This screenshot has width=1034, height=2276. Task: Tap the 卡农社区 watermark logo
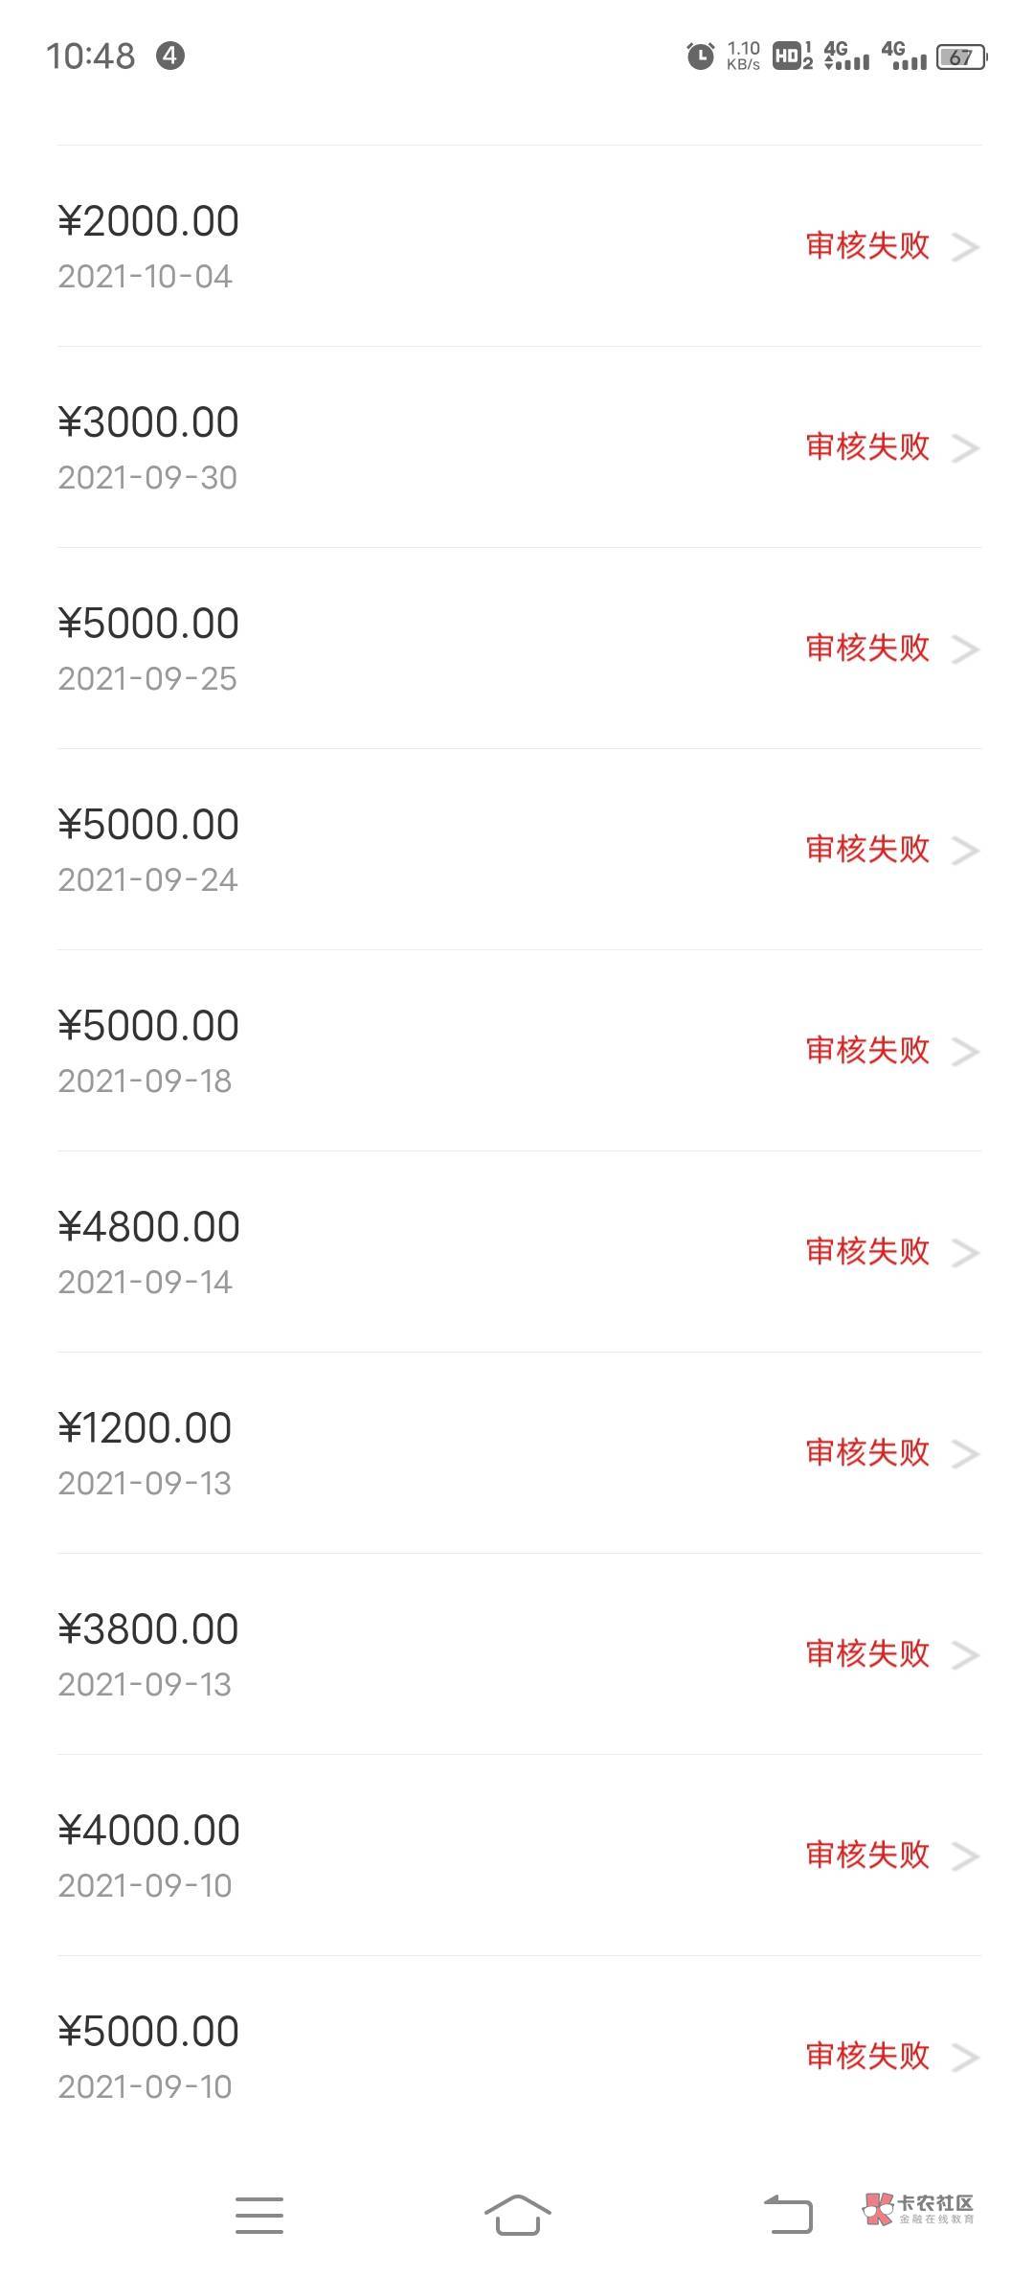click(919, 2209)
